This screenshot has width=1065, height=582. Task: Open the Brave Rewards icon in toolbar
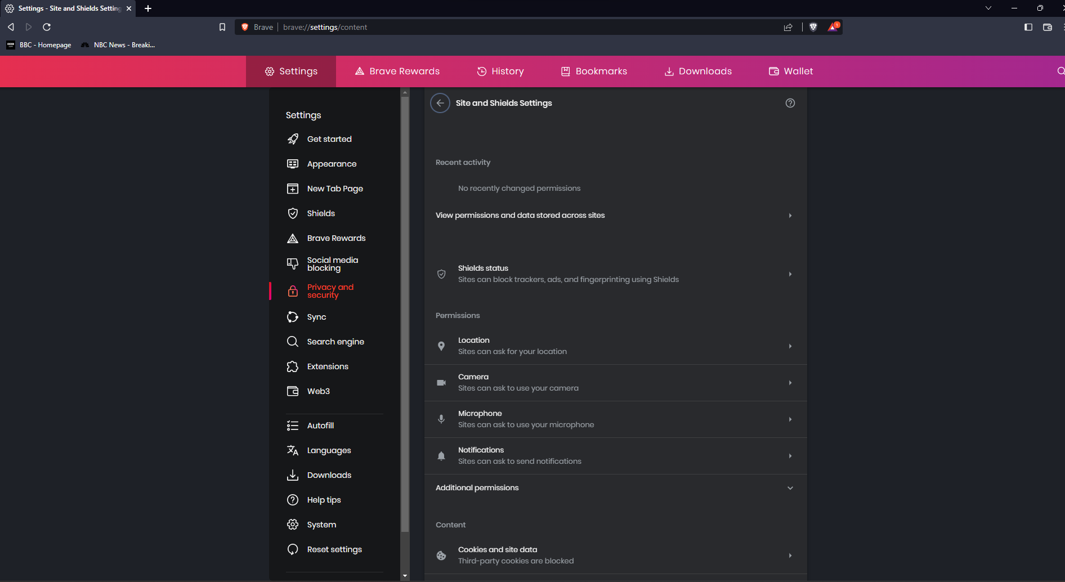833,26
